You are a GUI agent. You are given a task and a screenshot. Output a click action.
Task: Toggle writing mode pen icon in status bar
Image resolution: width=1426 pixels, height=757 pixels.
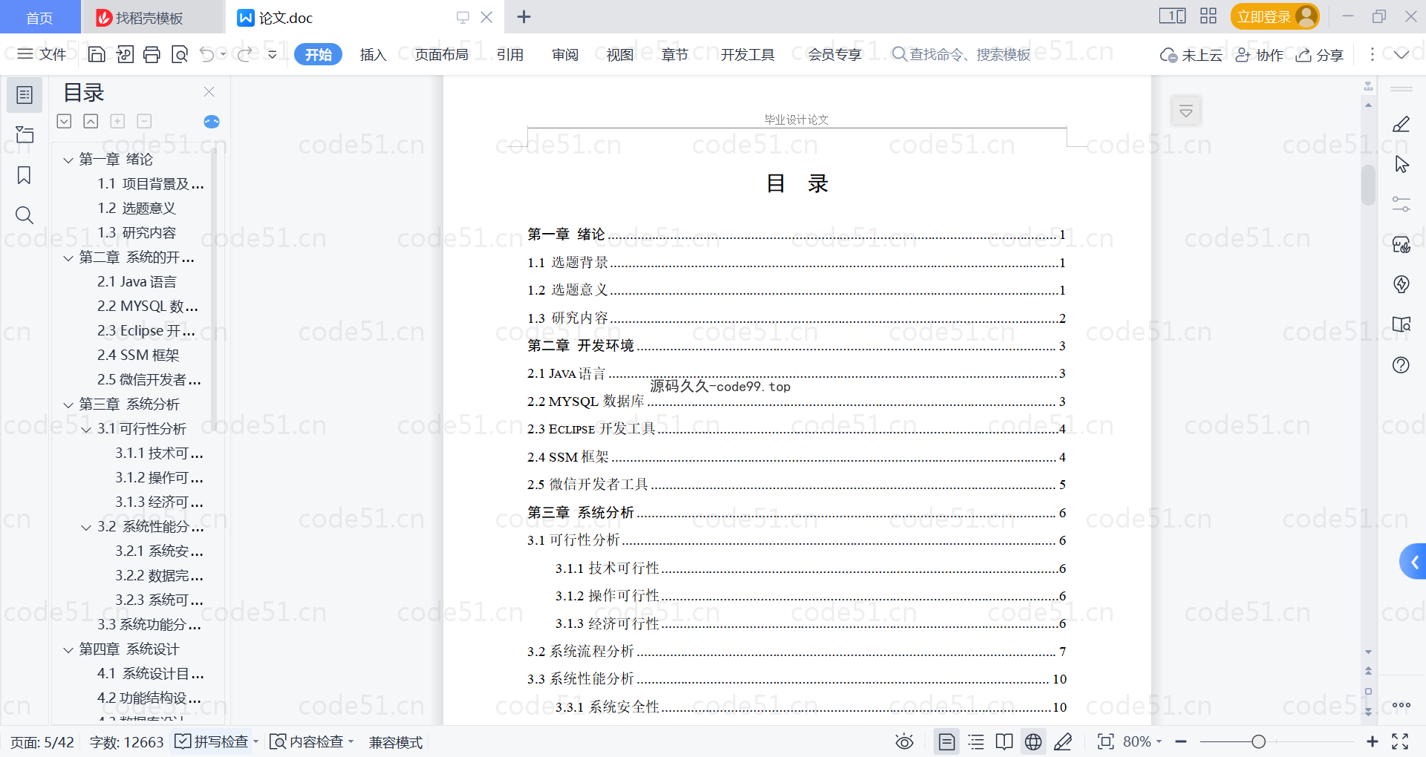pos(1063,741)
